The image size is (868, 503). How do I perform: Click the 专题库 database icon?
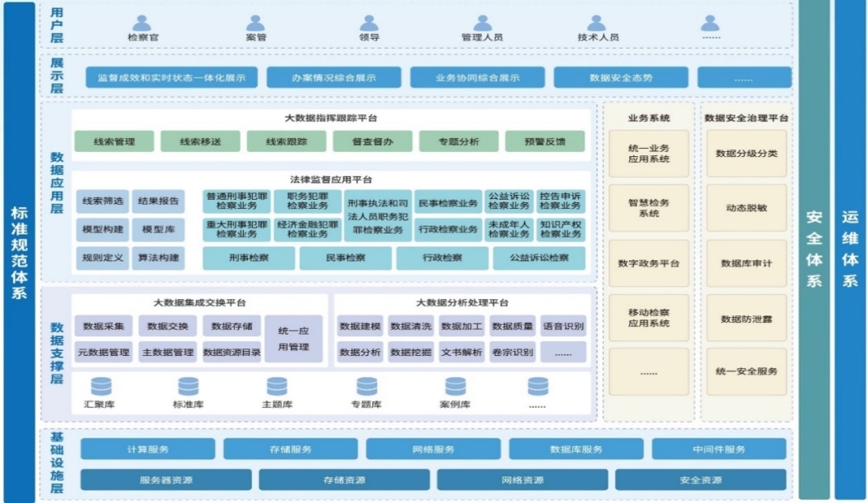tap(366, 387)
